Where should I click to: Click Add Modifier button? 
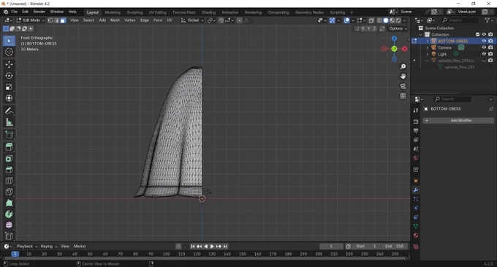[x=458, y=121]
